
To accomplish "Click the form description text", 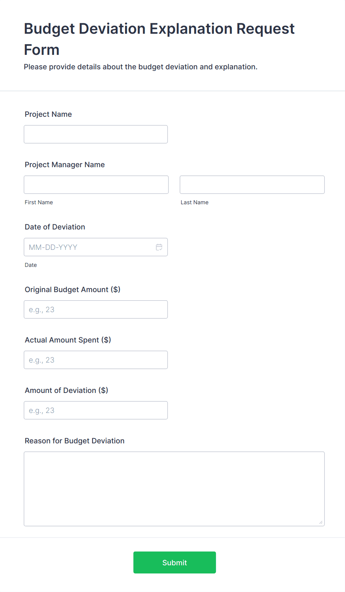I will coord(141,67).
